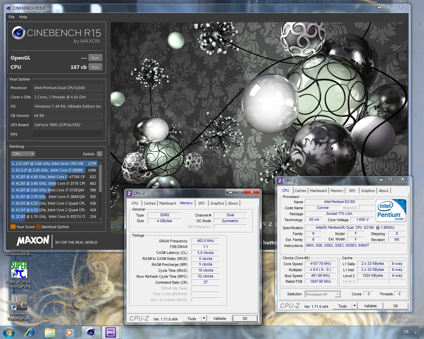Click the Identical System color swatch
The width and height of the screenshot is (424, 339).
point(38,227)
